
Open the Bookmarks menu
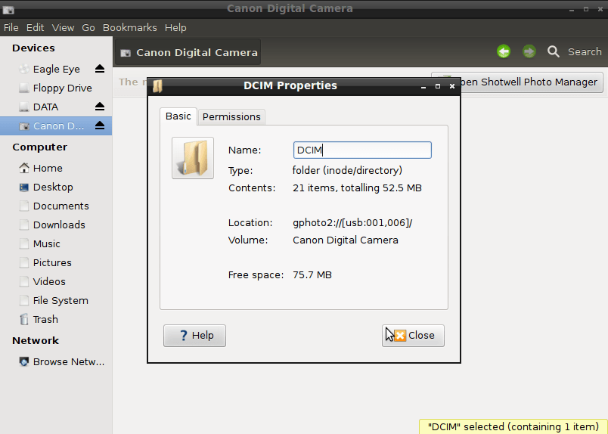pos(129,27)
